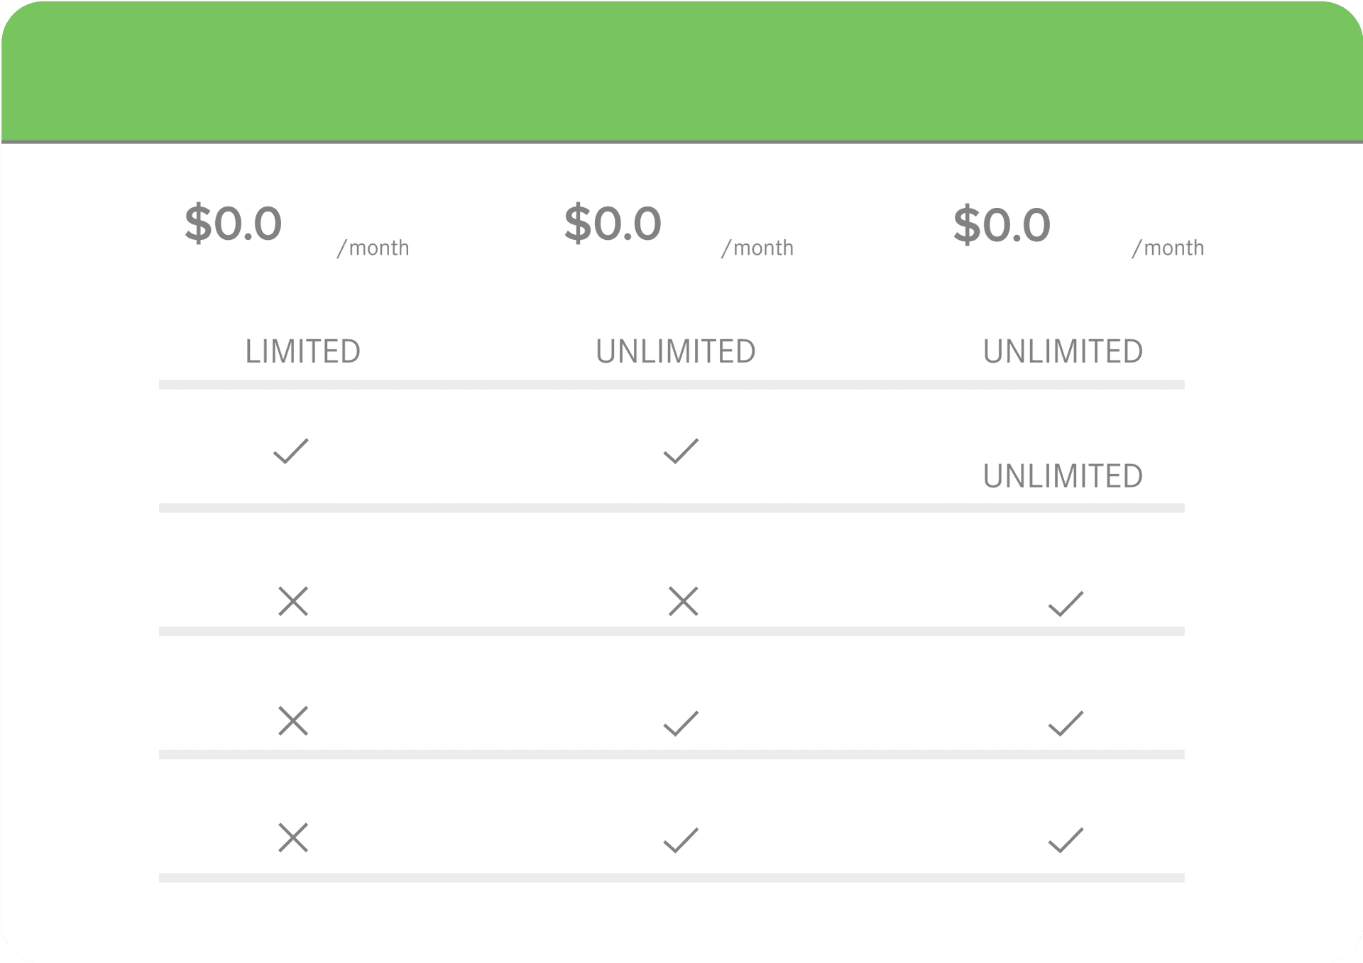The image size is (1363, 963).
Task: Click the LIMITED label in the first plan
Action: pos(303,351)
